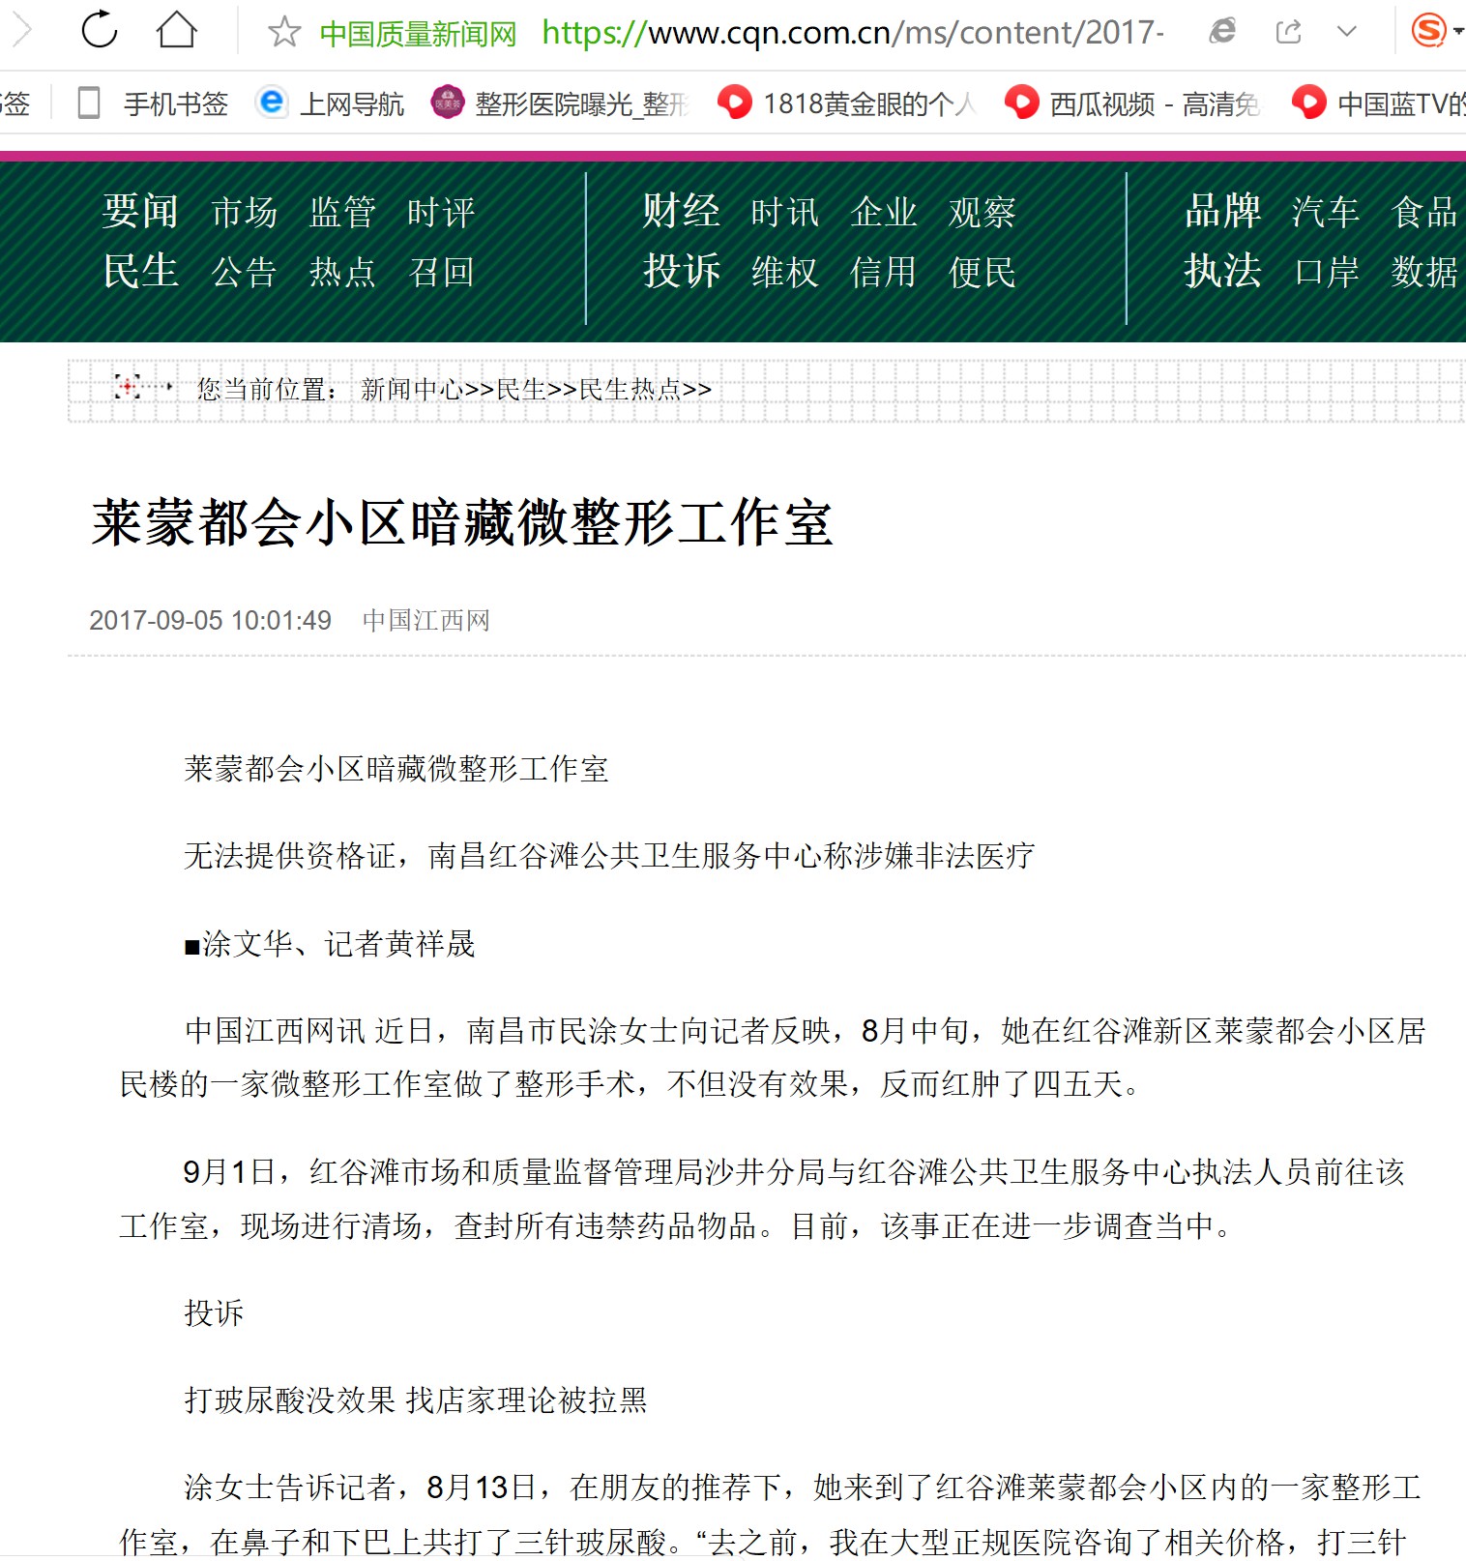Click the 中国质量新闻网 site name in address bar
Screen dimensions: 1466x1561
418,34
